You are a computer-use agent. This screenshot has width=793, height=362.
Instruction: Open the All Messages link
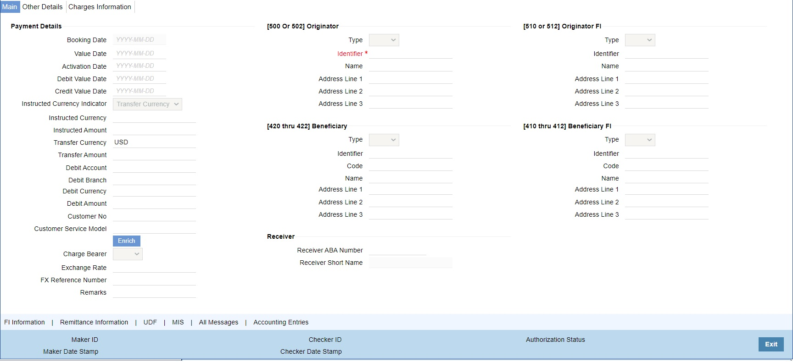click(x=218, y=323)
